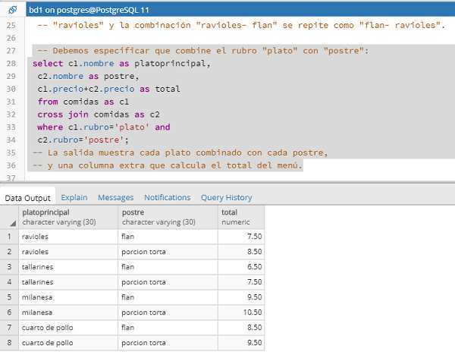This screenshot has width=455, height=358.
Task: Click 'cuarto de pollo' in row 7
Action: [x=68, y=328]
